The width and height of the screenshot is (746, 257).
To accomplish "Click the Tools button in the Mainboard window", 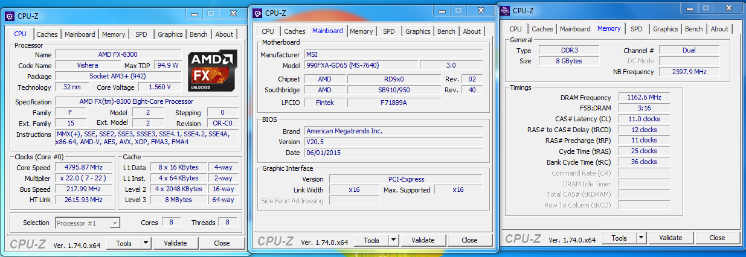I will [x=371, y=240].
